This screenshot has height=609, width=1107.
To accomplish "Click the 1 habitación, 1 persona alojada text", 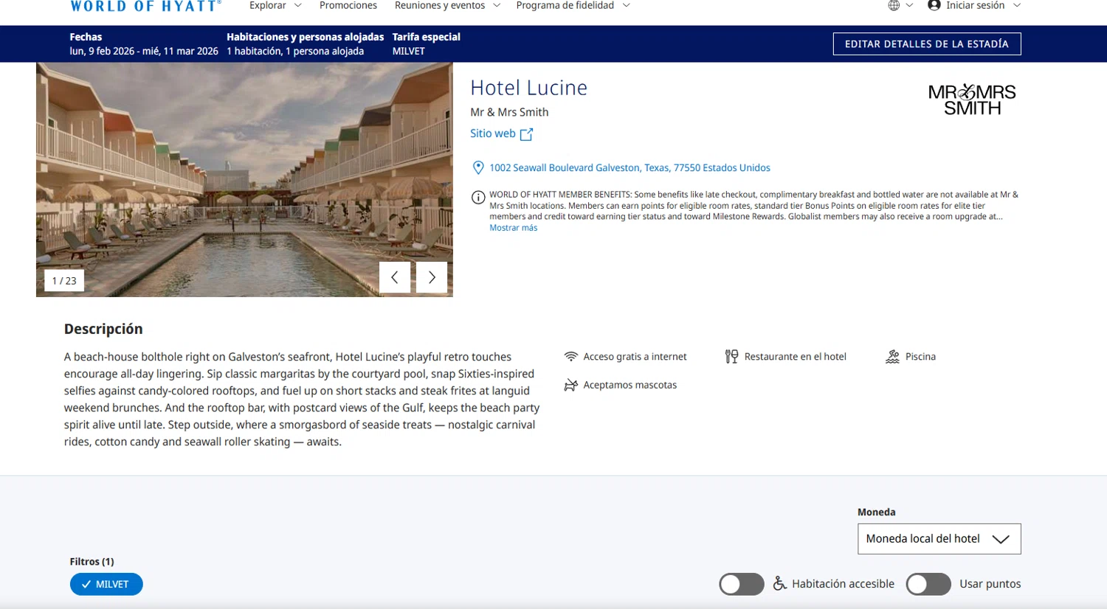I will [295, 52].
